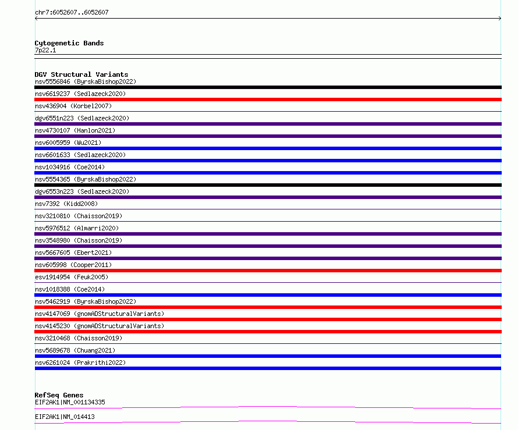
Task: Click variant nsv3548980 (Chaisson2019)
Action: (79, 240)
